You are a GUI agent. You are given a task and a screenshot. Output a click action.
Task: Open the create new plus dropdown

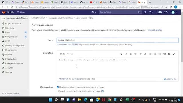(x=94, y=12)
